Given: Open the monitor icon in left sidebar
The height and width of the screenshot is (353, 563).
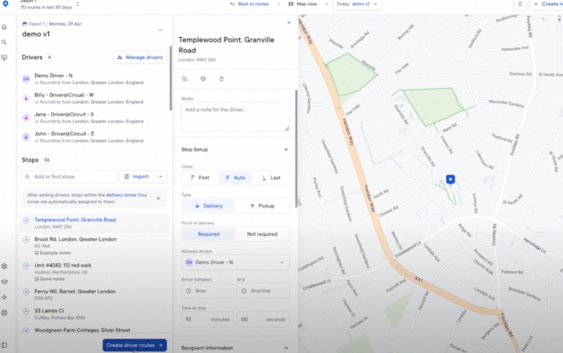Looking at the screenshot, I should (4, 58).
